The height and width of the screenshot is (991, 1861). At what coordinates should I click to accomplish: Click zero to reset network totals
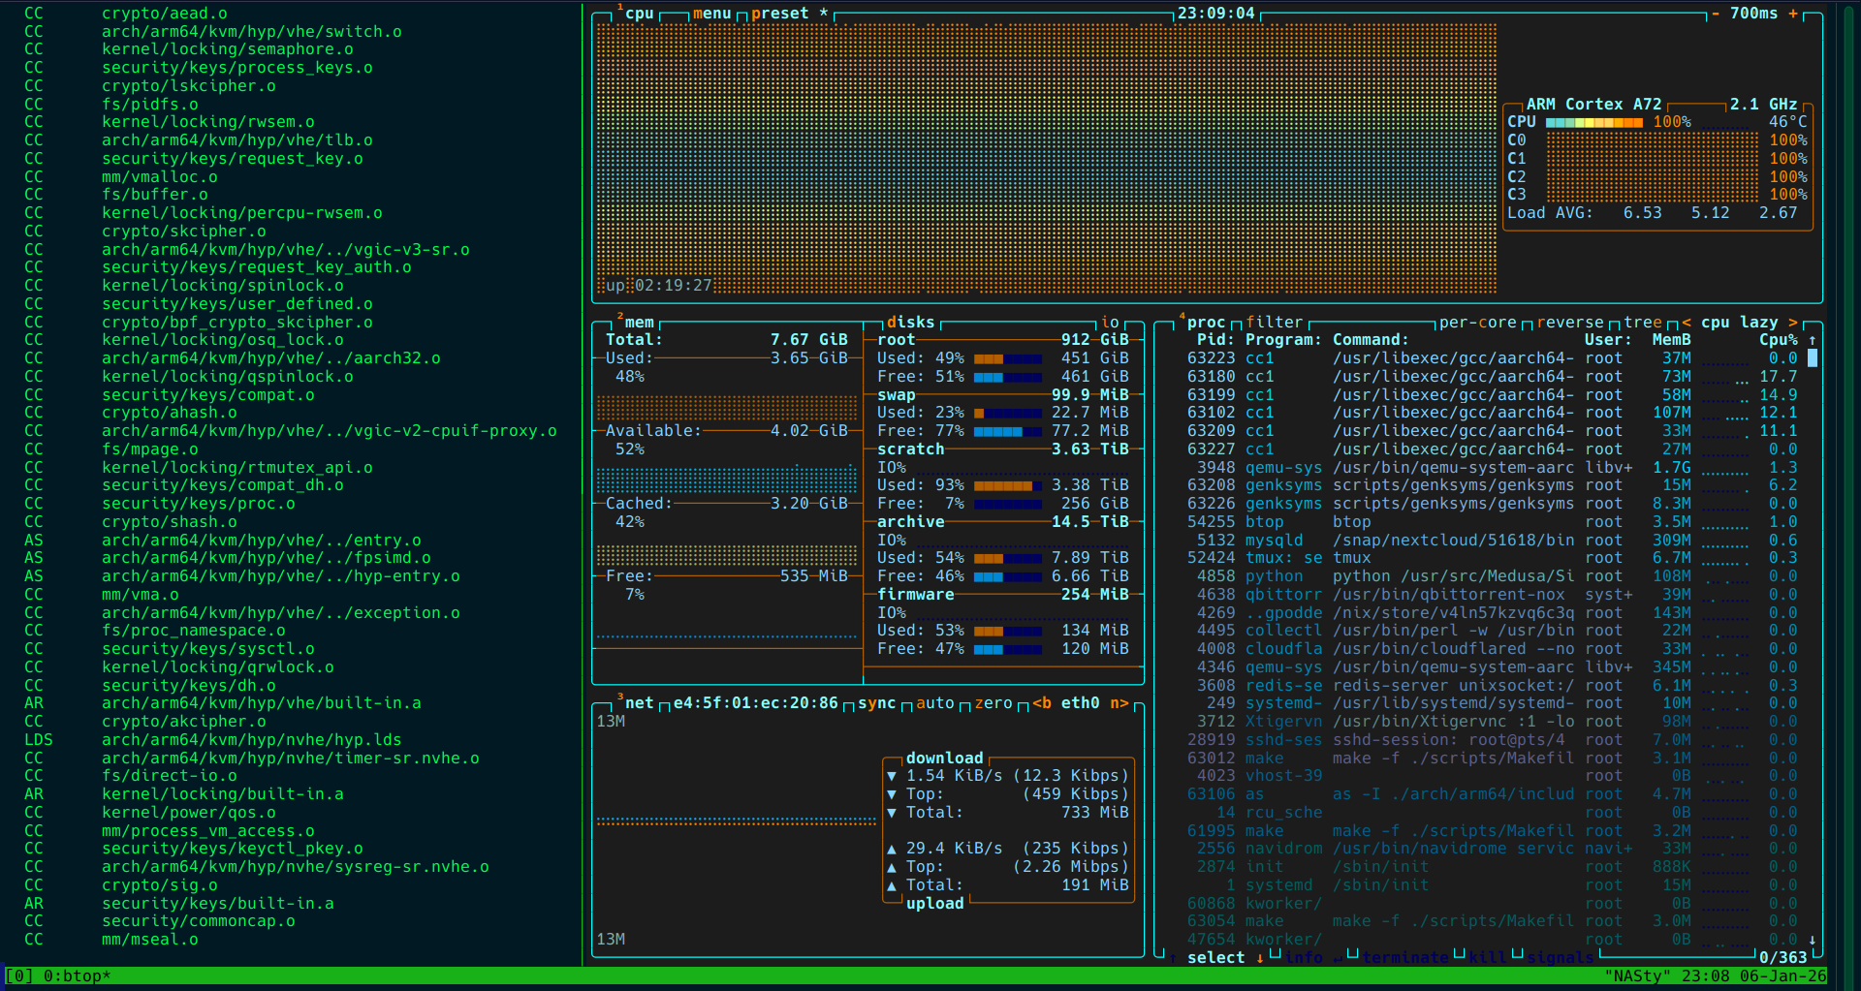tap(993, 703)
